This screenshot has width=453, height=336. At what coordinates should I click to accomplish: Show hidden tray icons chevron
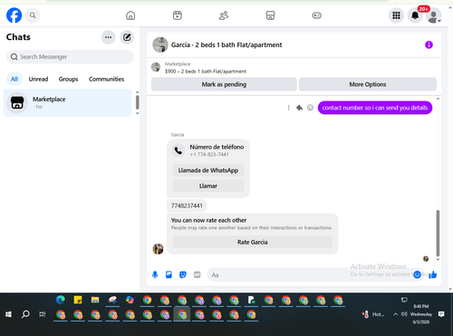click(x=395, y=314)
